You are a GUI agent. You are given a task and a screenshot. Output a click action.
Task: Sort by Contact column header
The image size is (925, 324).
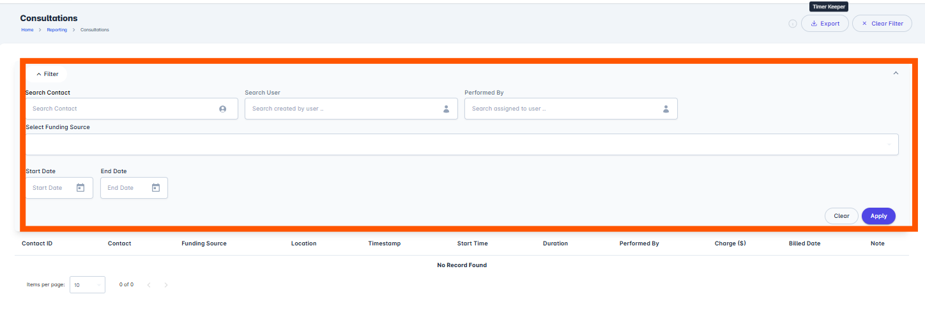pos(119,243)
